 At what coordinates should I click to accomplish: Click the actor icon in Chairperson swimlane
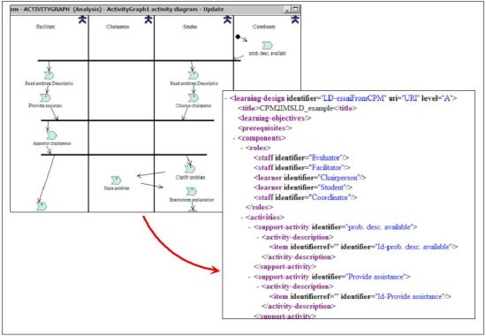point(148,19)
